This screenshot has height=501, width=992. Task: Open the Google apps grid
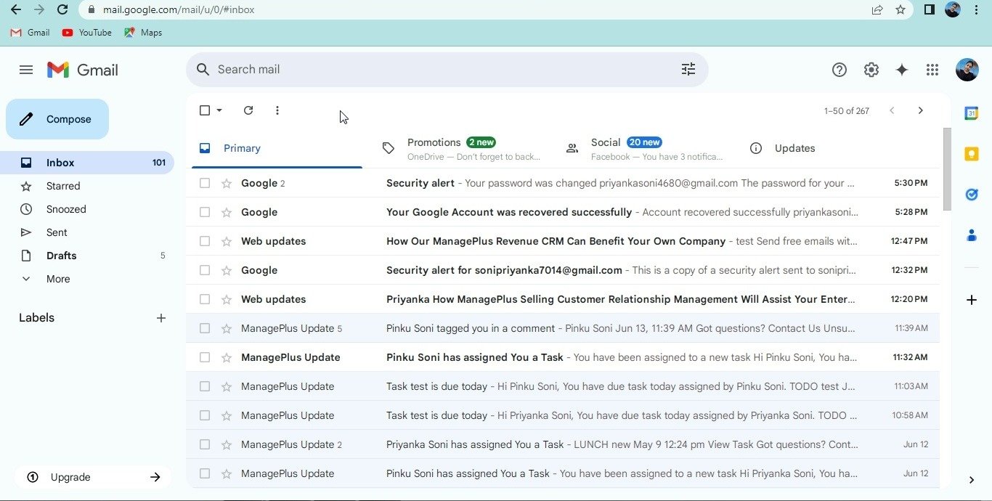(x=932, y=70)
